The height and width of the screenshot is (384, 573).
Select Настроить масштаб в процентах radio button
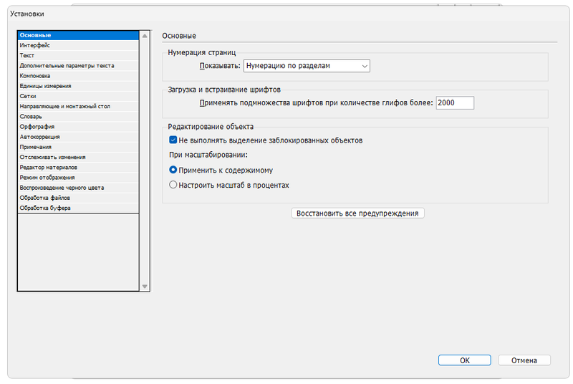[x=173, y=185]
